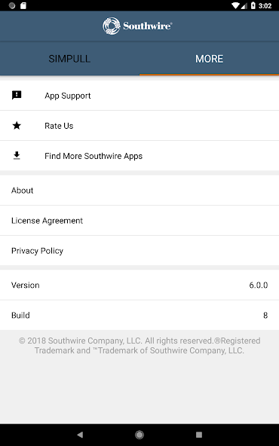Open App Support

point(139,96)
